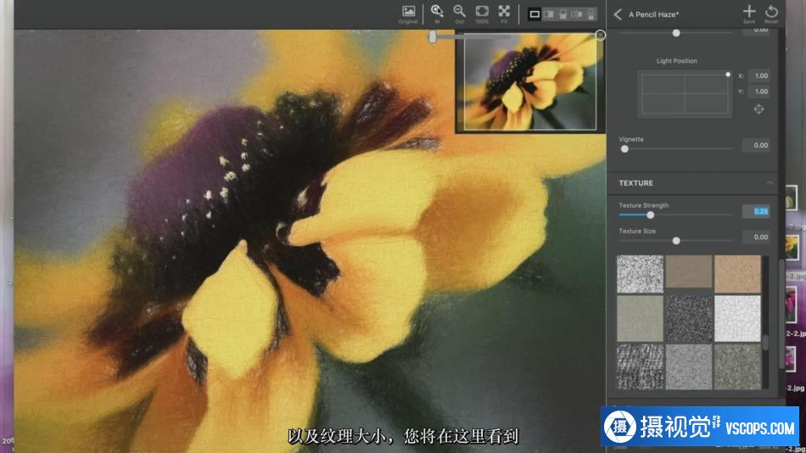Show the Original image view
The height and width of the screenshot is (453, 806).
408,14
